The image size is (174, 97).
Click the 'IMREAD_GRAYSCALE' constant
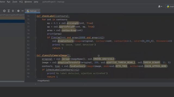pos(104,59)
